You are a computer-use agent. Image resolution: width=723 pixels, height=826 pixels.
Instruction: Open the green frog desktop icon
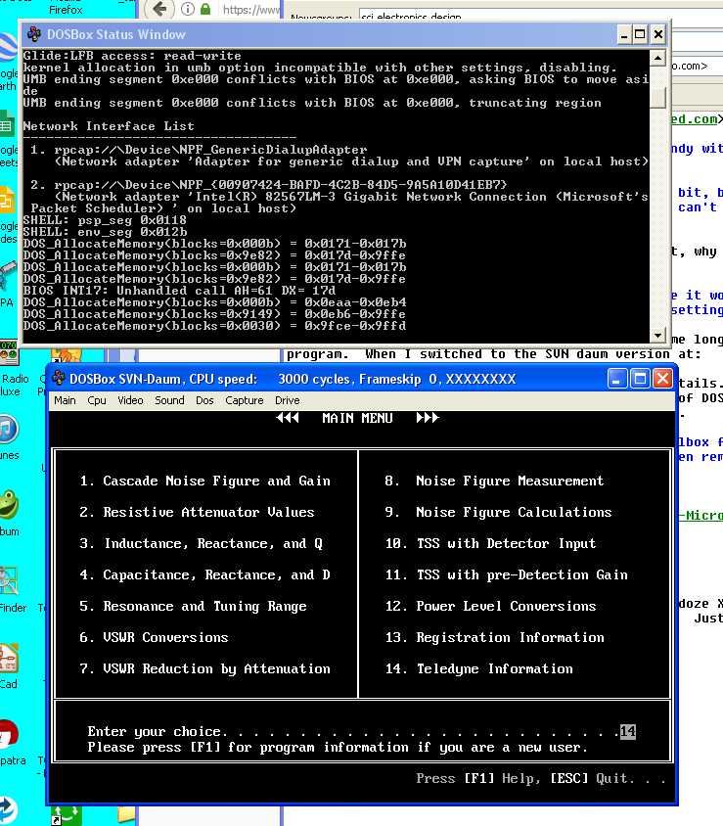[8, 506]
